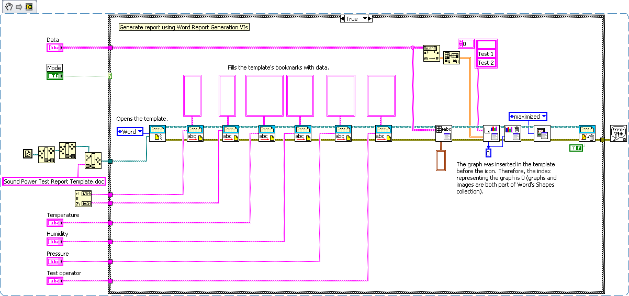Screen dimensions: 629x296
Task: Click the next case arrow on case structure
Action: (x=369, y=19)
